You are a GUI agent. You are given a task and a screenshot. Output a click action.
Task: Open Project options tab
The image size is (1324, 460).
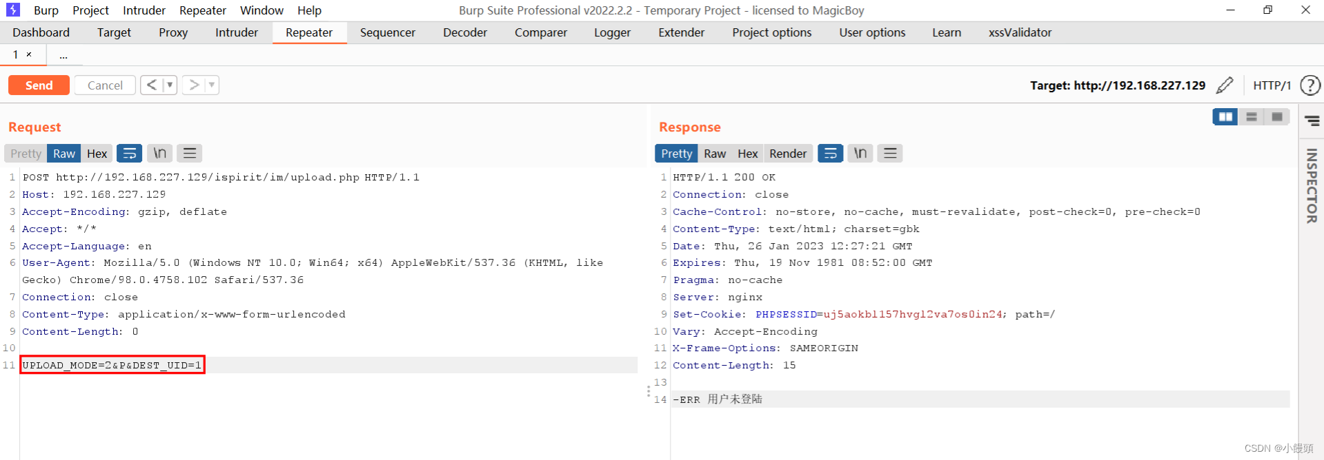tap(772, 32)
